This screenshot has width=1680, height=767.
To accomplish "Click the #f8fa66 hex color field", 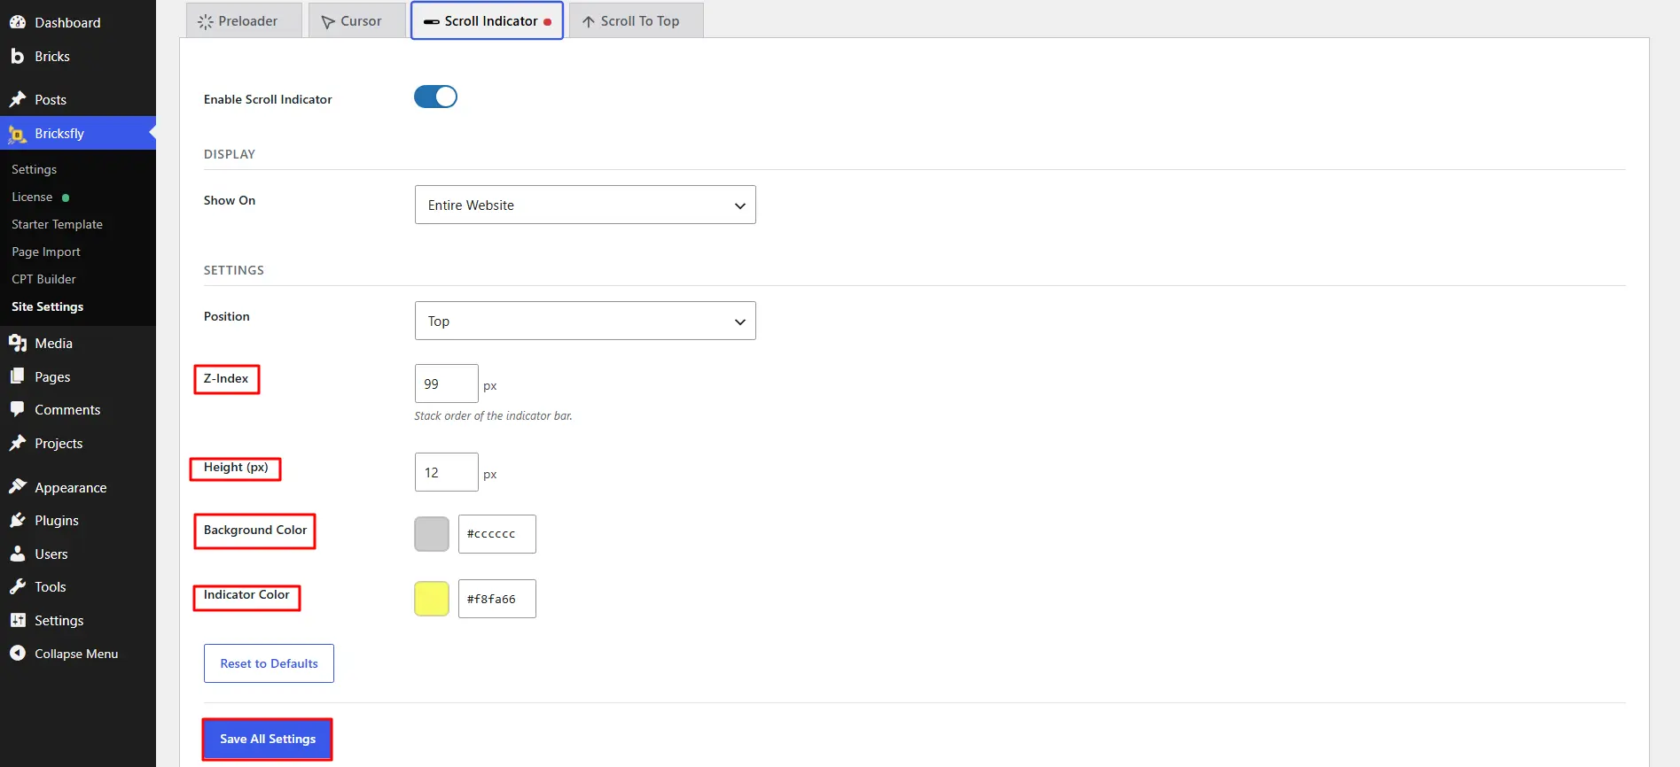I will click(496, 599).
